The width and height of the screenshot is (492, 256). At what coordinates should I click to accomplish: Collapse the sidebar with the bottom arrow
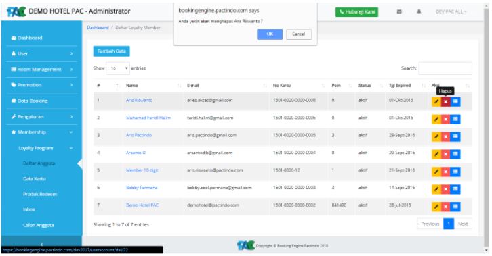(41, 245)
